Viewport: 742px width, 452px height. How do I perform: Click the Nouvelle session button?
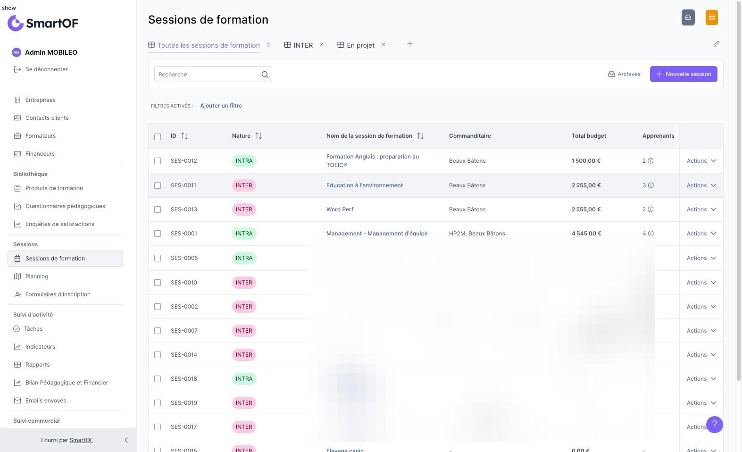[684, 74]
